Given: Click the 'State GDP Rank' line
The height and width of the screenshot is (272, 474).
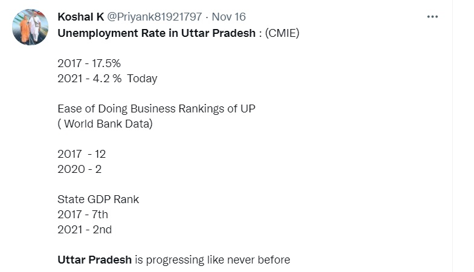Looking at the screenshot, I should [98, 199].
